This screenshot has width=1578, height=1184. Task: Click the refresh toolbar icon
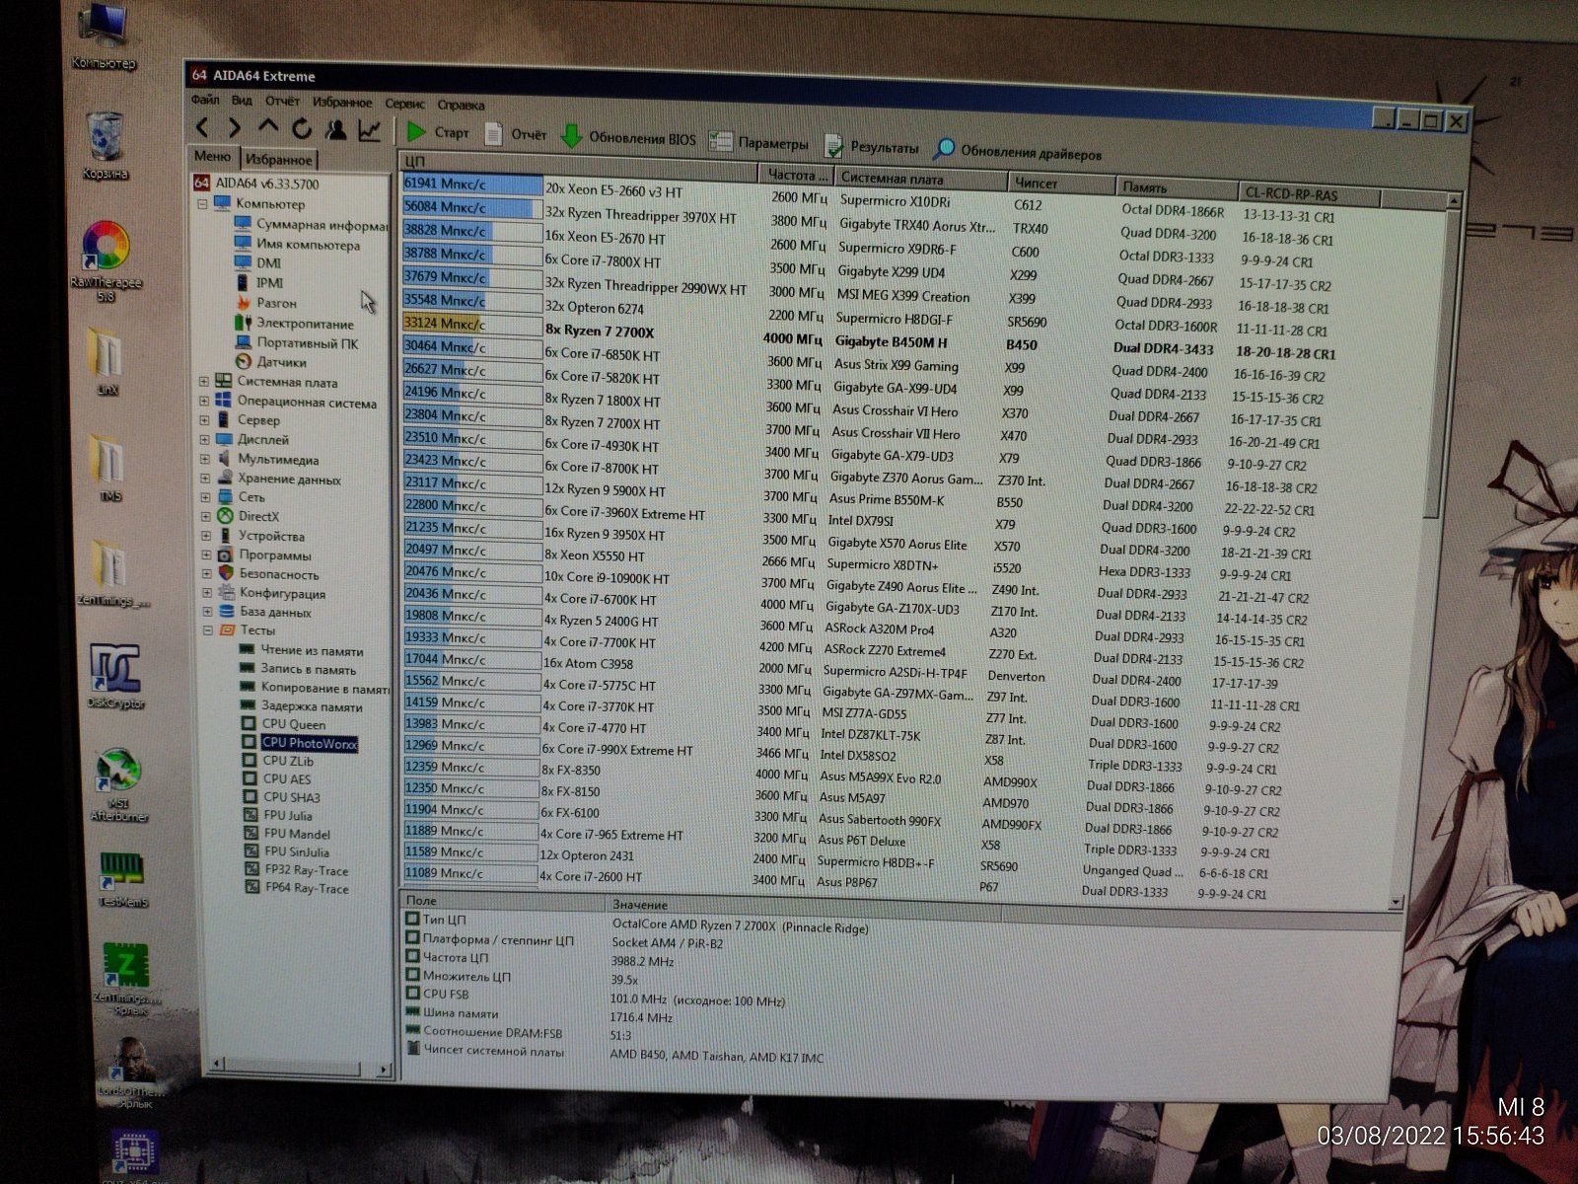[x=302, y=128]
